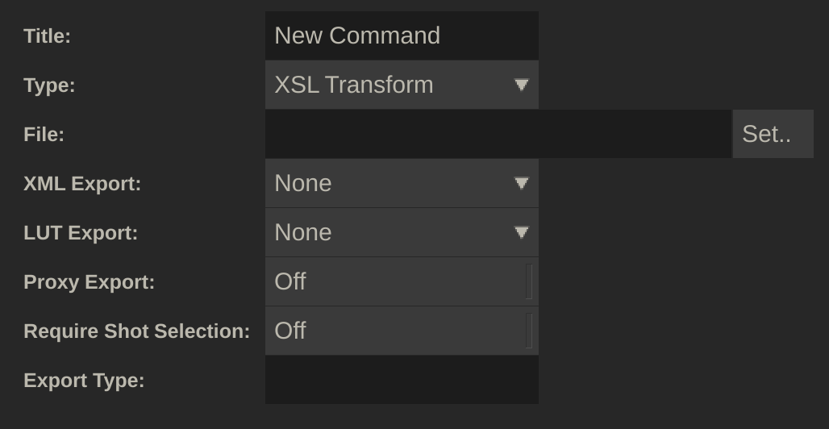The height and width of the screenshot is (429, 829).
Task: Click the File: label
Action: (44, 135)
